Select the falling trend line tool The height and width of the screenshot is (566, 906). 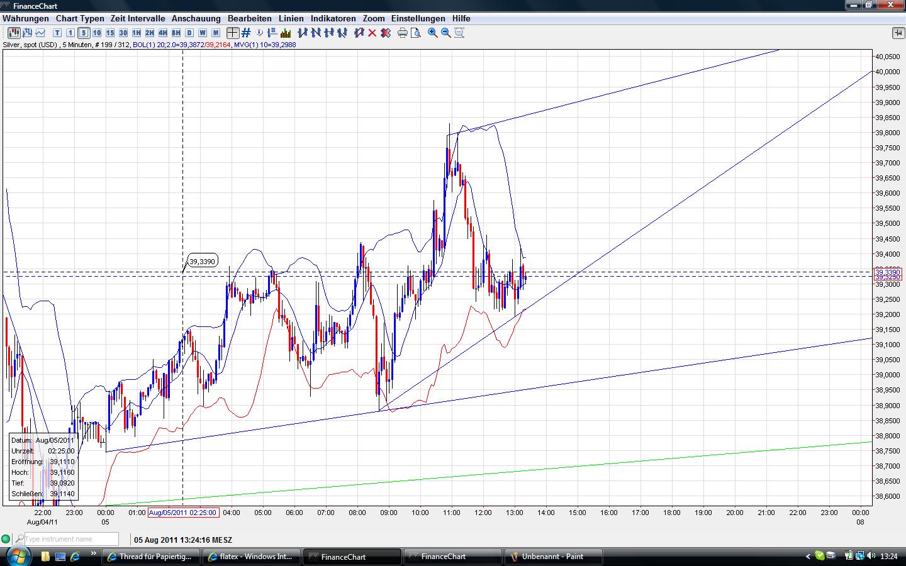pyautogui.click(x=316, y=33)
